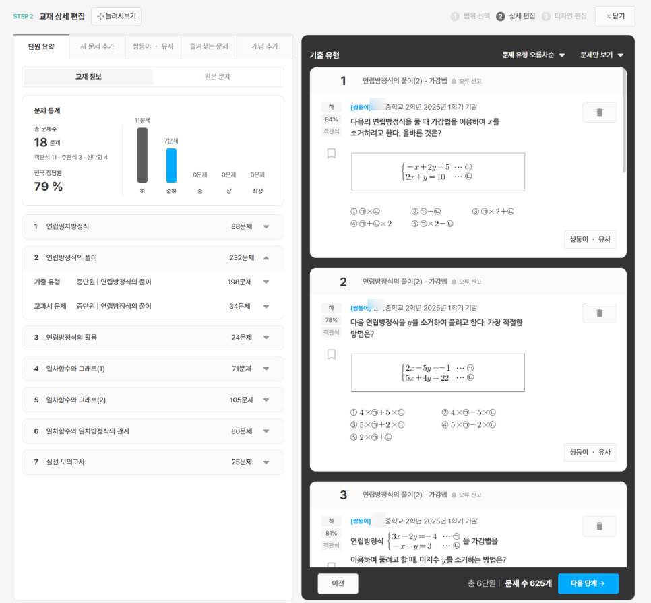Viewport: 651px width, 603px height.
Task: Click the 늘려서보기 expand view button
Action: [x=116, y=16]
